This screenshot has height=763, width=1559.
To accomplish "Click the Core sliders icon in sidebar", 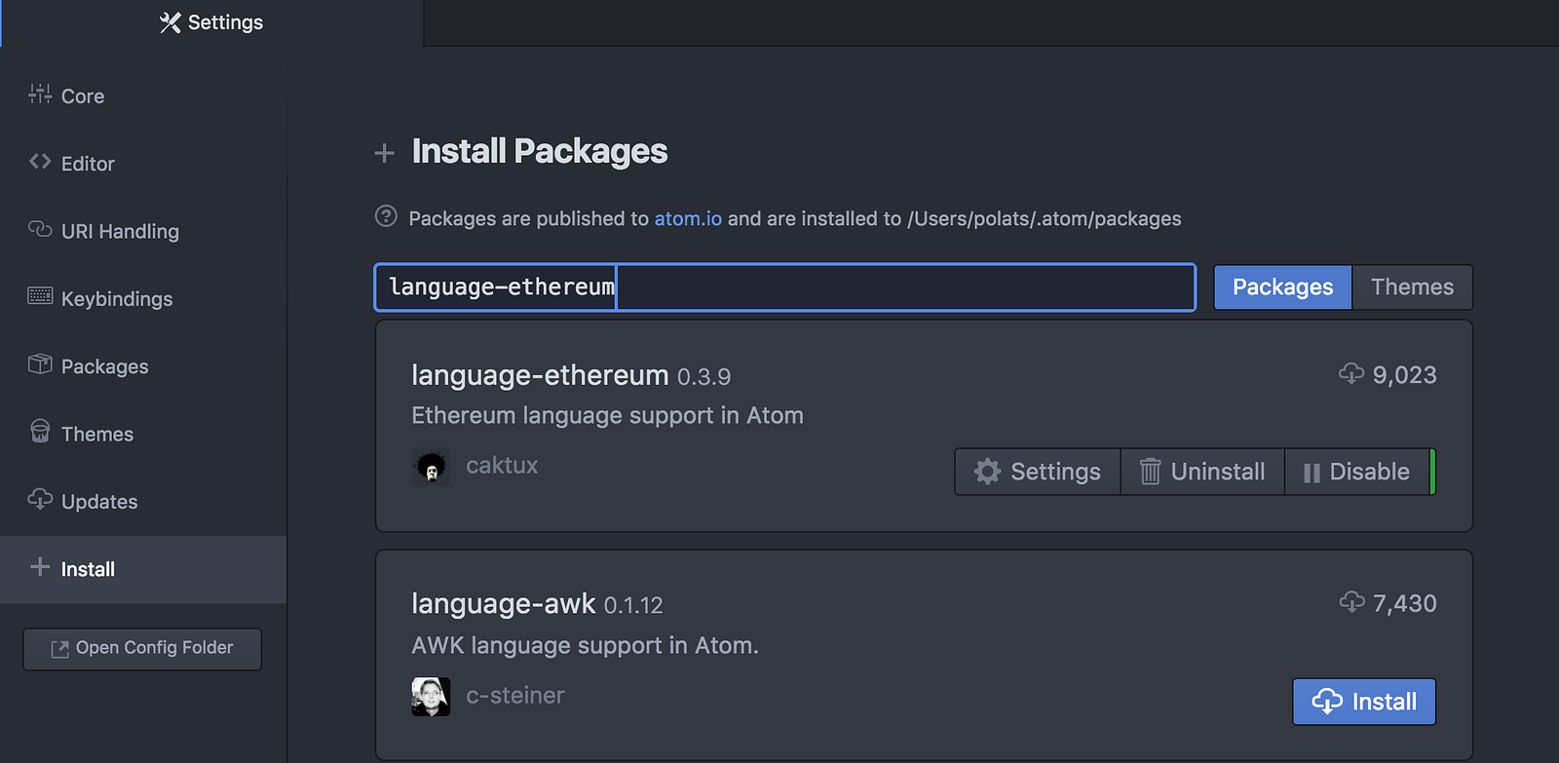I will pos(40,95).
